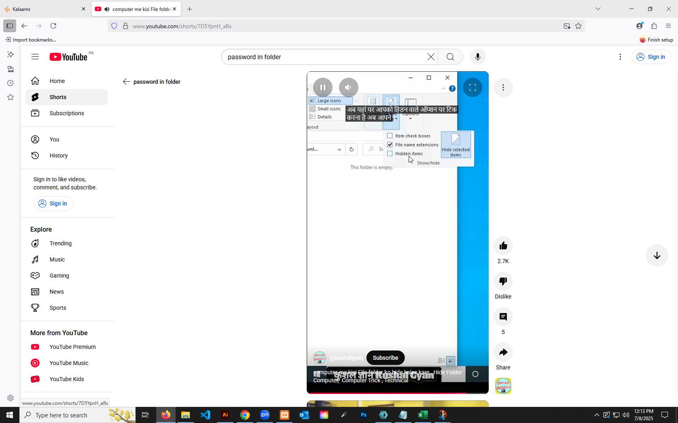Click Sign in button in sidebar
Viewport: 678px width, 423px height.
pyautogui.click(x=53, y=203)
